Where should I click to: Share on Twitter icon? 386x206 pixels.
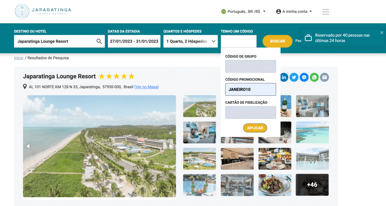click(294, 77)
